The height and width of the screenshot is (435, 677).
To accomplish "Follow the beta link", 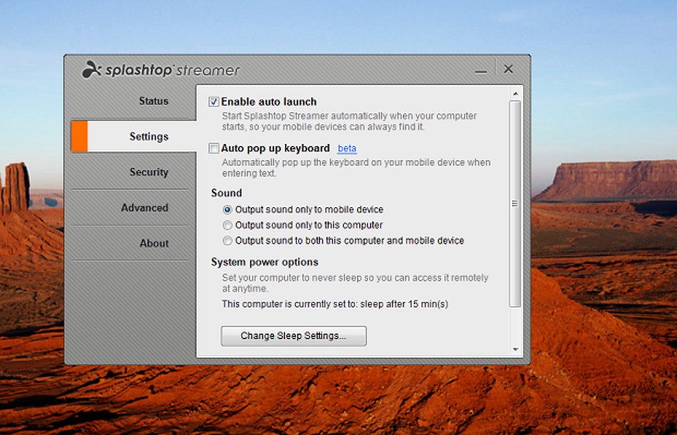I will coord(347,148).
